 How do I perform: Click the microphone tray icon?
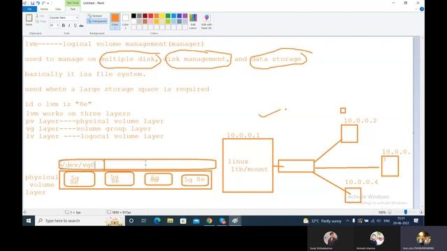[354, 221]
